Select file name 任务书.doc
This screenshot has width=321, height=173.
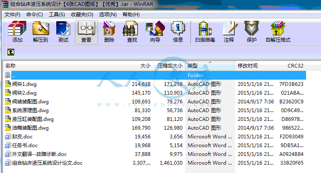point(25,145)
